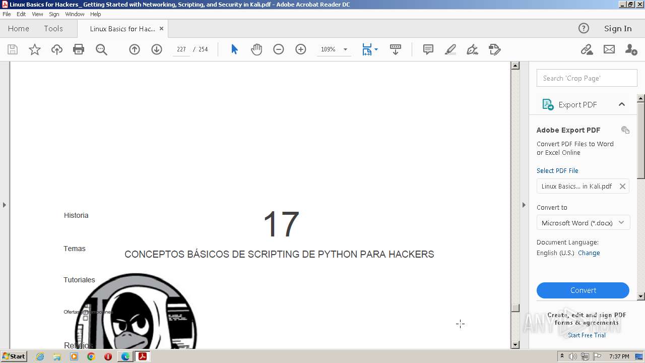
Task: Click the Linux Basics... in Kali.pdf file field
Action: (583, 186)
